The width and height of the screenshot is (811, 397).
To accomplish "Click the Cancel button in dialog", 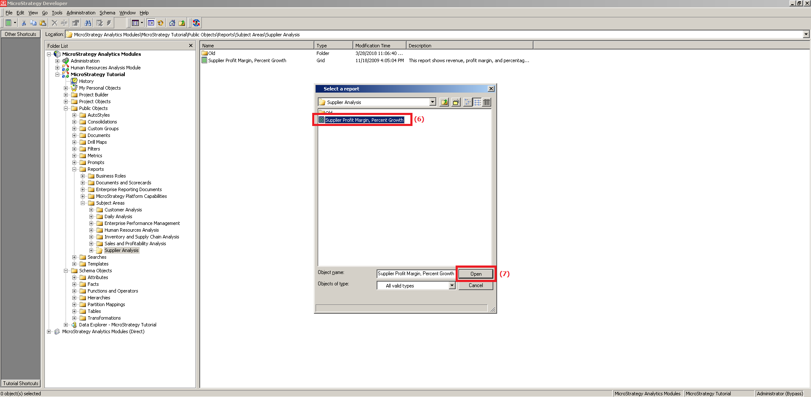I will [476, 285].
